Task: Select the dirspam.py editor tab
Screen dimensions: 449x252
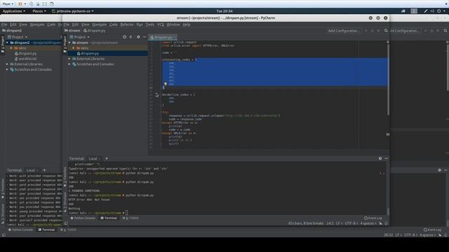Action: click(162, 37)
